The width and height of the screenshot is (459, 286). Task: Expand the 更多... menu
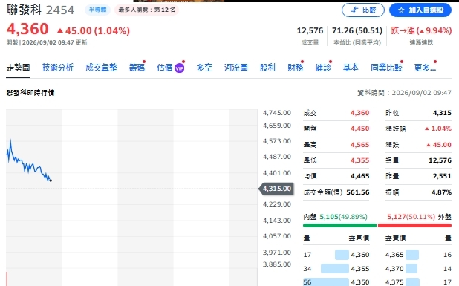425,68
